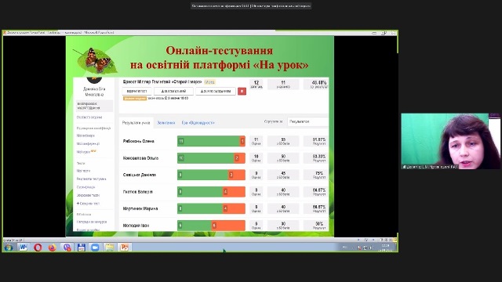Image resolution: width=502 pixels, height=282 pixels.
Task: Open Firefox from the taskbar
Action: pyautogui.click(x=53, y=248)
